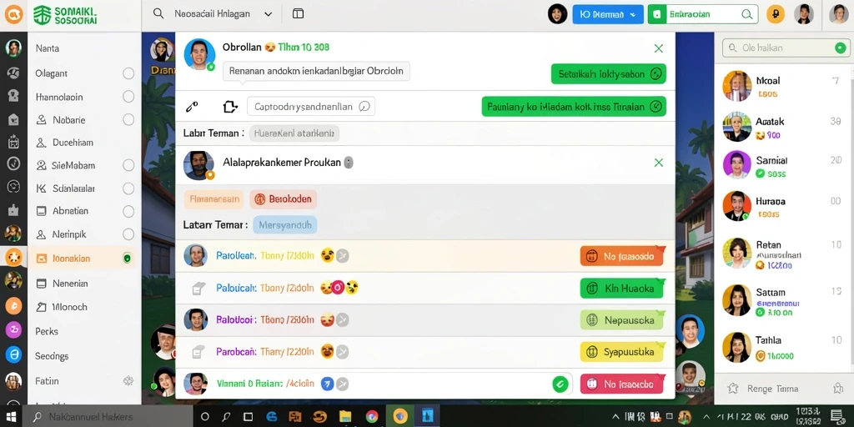Click the purple circle icon in left rail
854x427 pixels.
point(13,329)
